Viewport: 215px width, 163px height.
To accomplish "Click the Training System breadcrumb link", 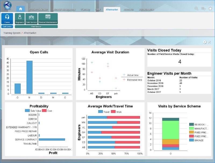I will click(x=12, y=33).
